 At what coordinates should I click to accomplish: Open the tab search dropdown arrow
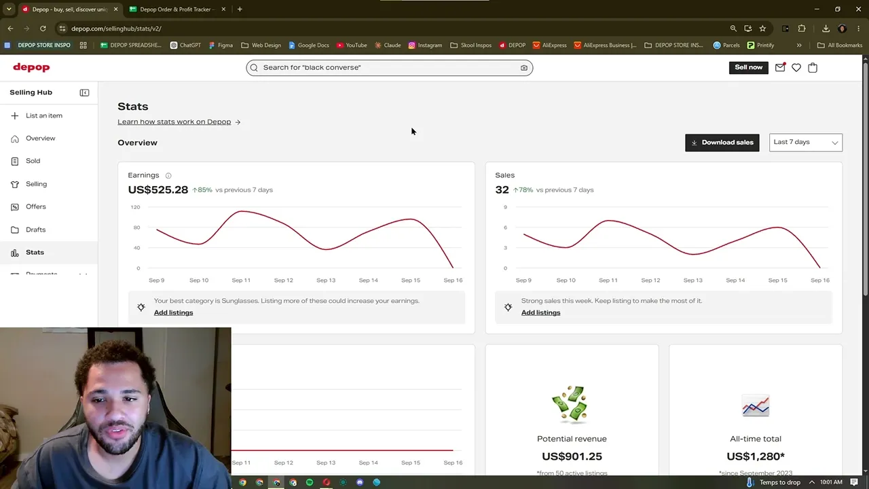9,10
